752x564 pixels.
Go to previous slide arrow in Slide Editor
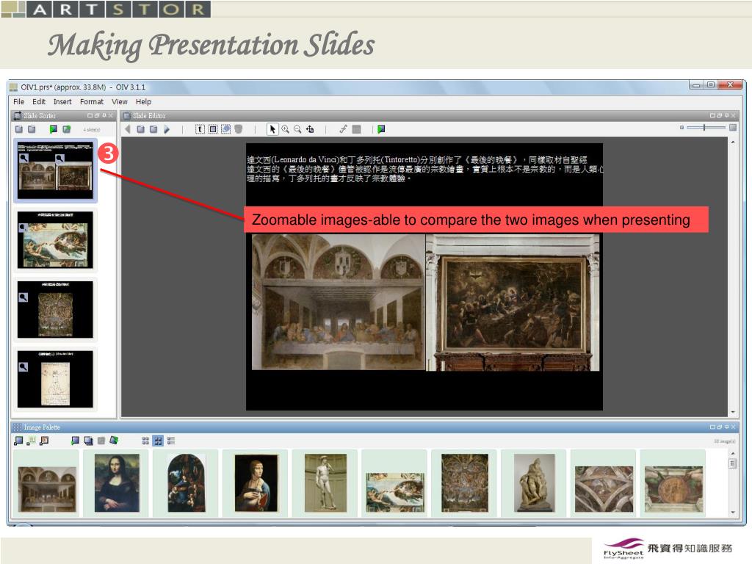tap(128, 129)
